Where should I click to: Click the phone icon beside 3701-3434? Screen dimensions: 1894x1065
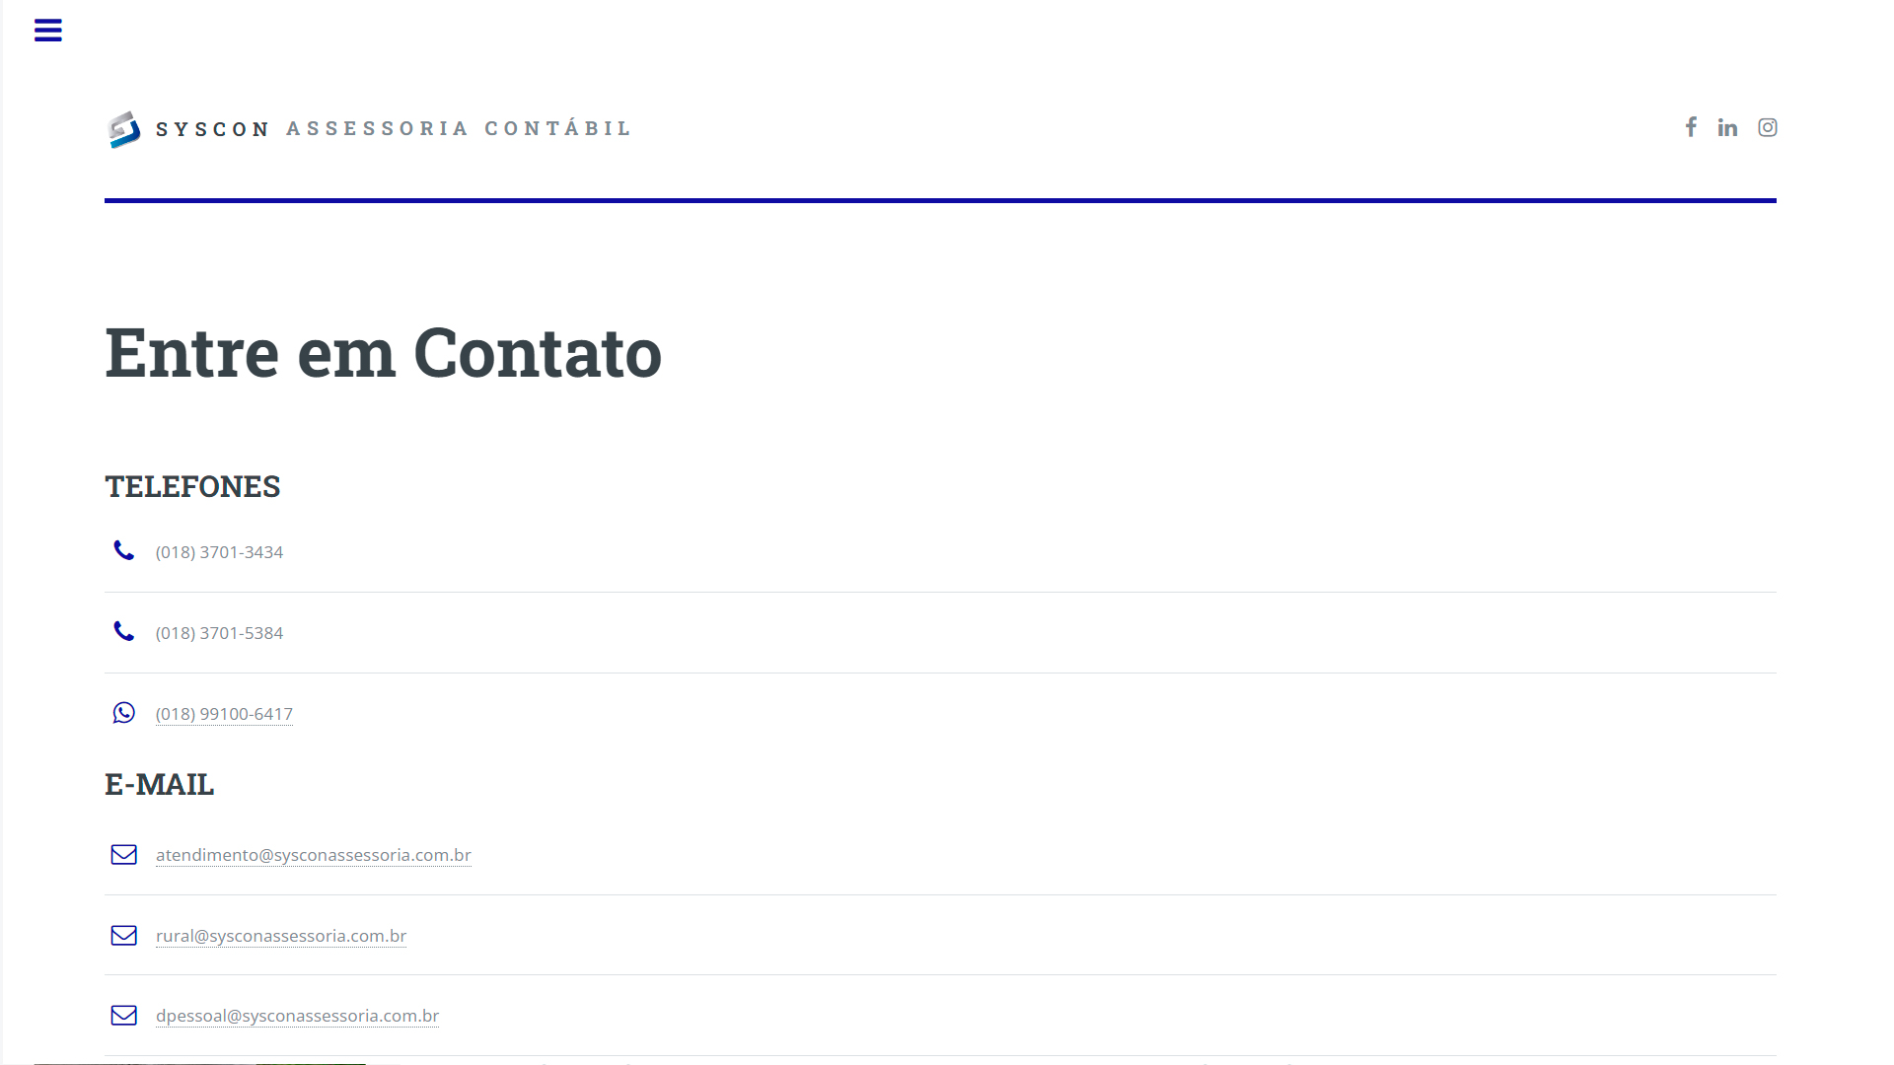click(123, 550)
